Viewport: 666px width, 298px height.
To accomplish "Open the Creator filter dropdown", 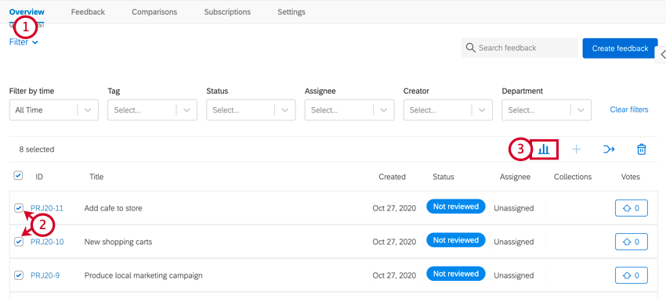I will click(447, 110).
